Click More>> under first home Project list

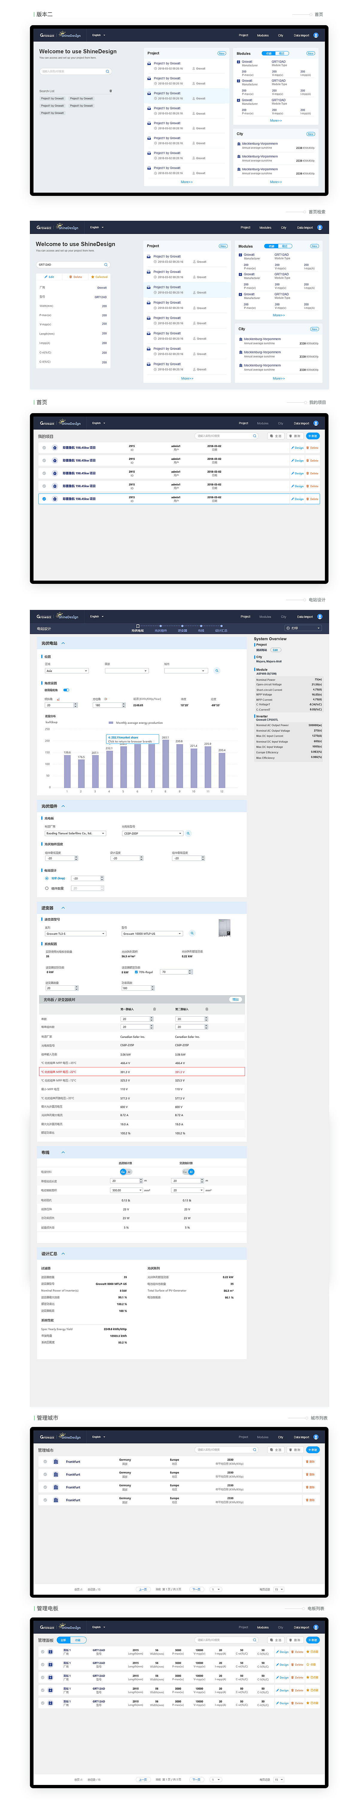click(186, 182)
